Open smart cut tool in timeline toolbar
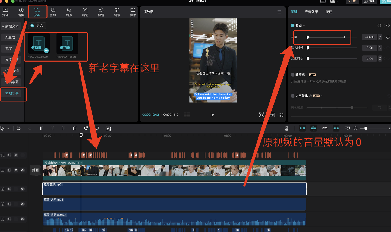This screenshot has width=391, height=232. click(x=108, y=128)
